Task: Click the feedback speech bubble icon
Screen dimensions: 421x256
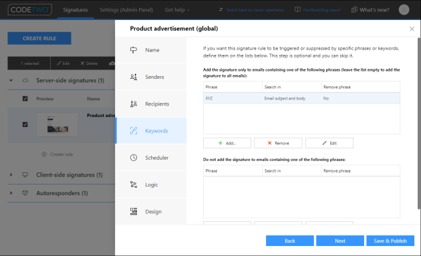Action: 297,9
